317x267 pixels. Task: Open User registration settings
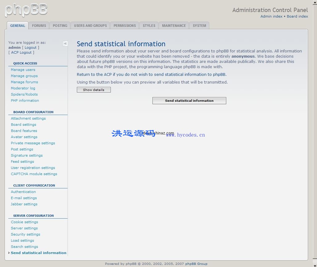point(33,168)
